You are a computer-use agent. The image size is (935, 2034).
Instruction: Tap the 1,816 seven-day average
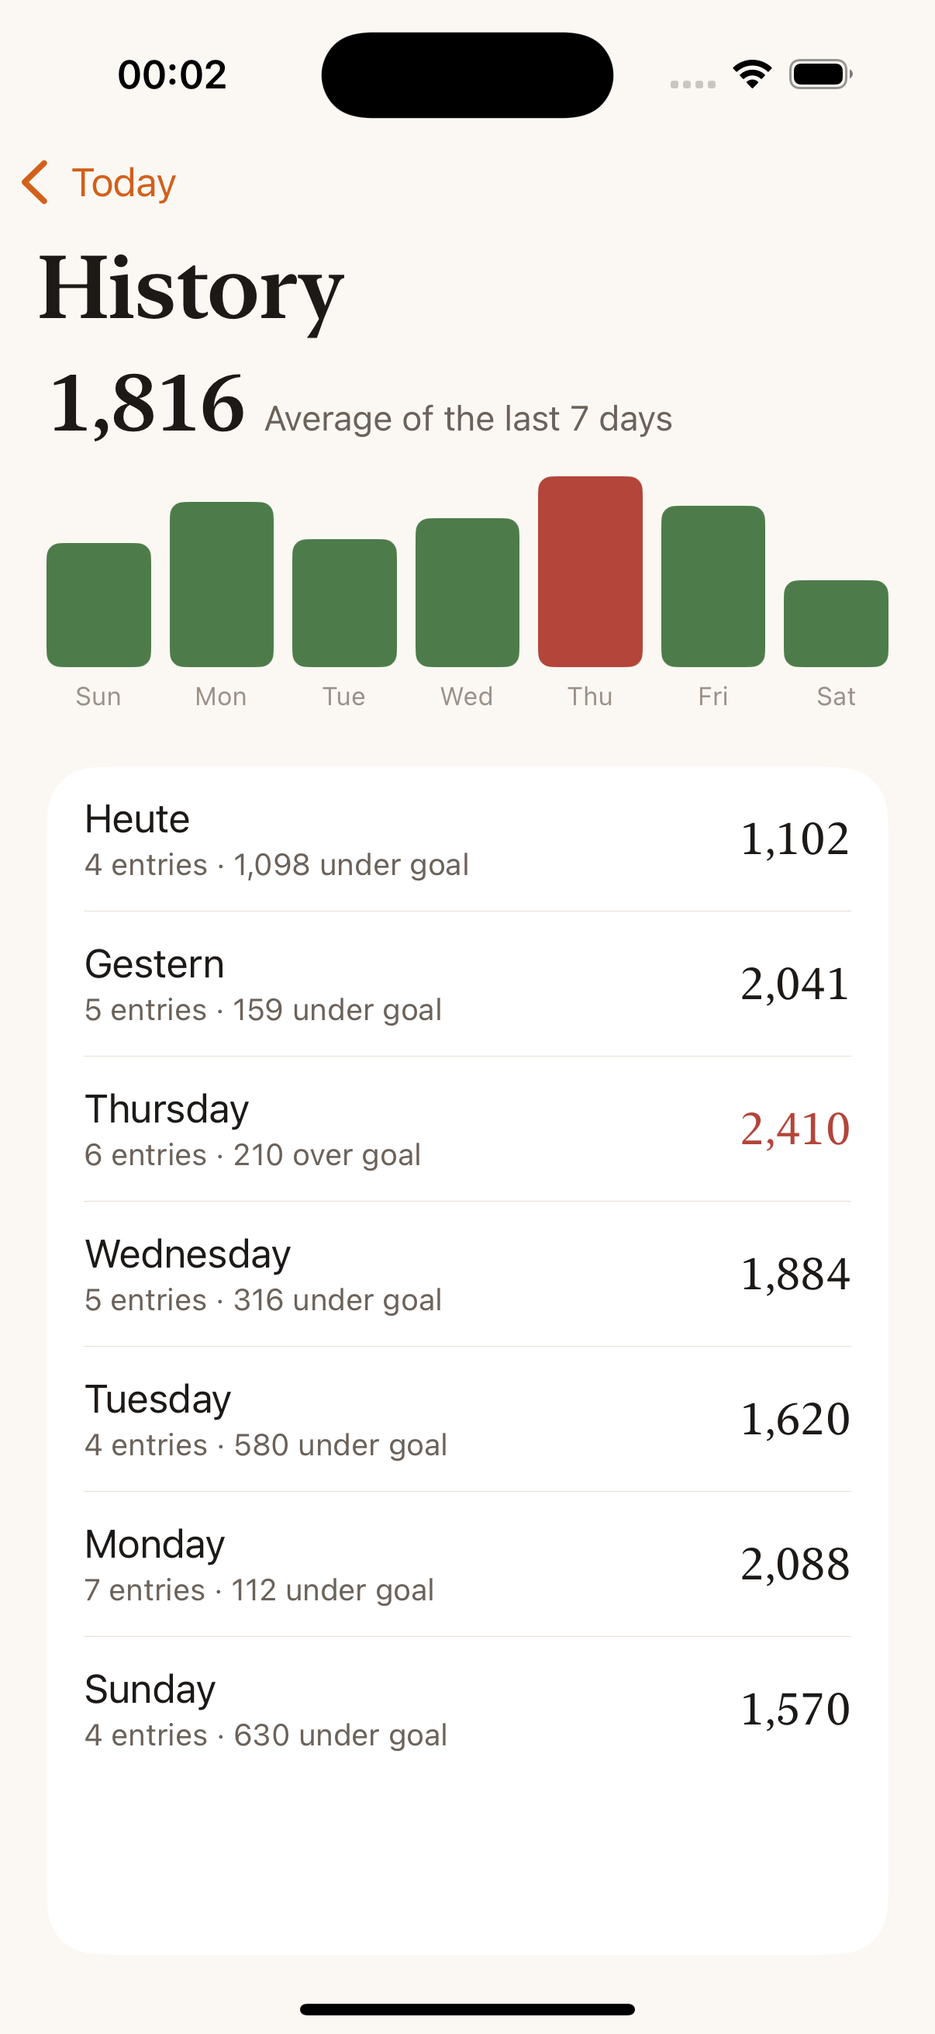click(x=147, y=404)
